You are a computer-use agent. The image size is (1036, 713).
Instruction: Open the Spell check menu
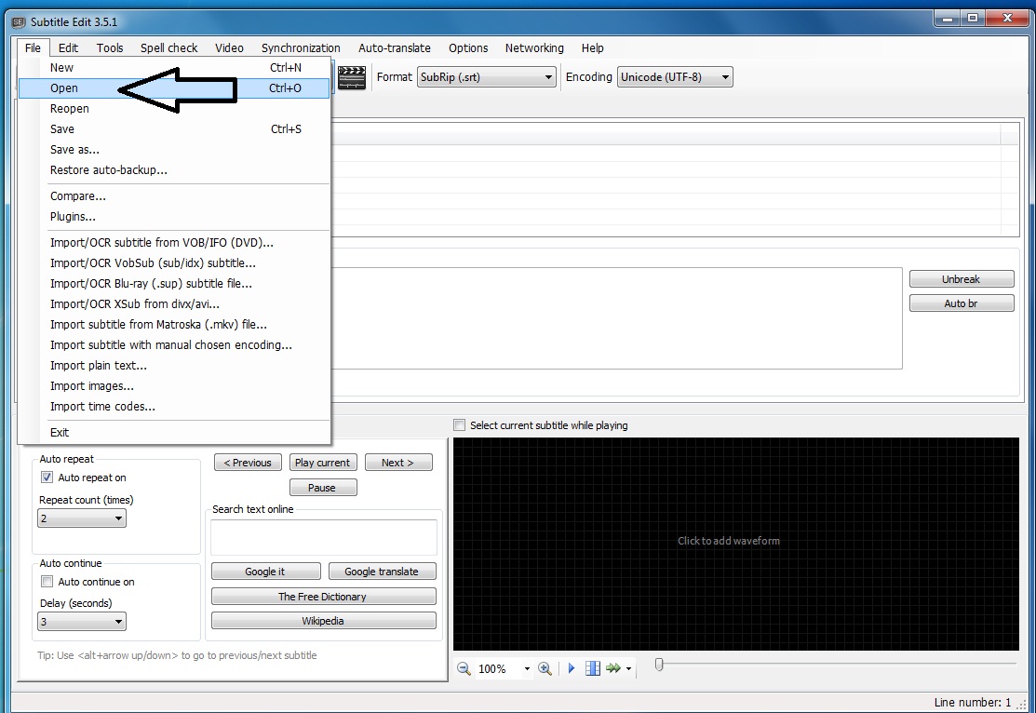(169, 47)
